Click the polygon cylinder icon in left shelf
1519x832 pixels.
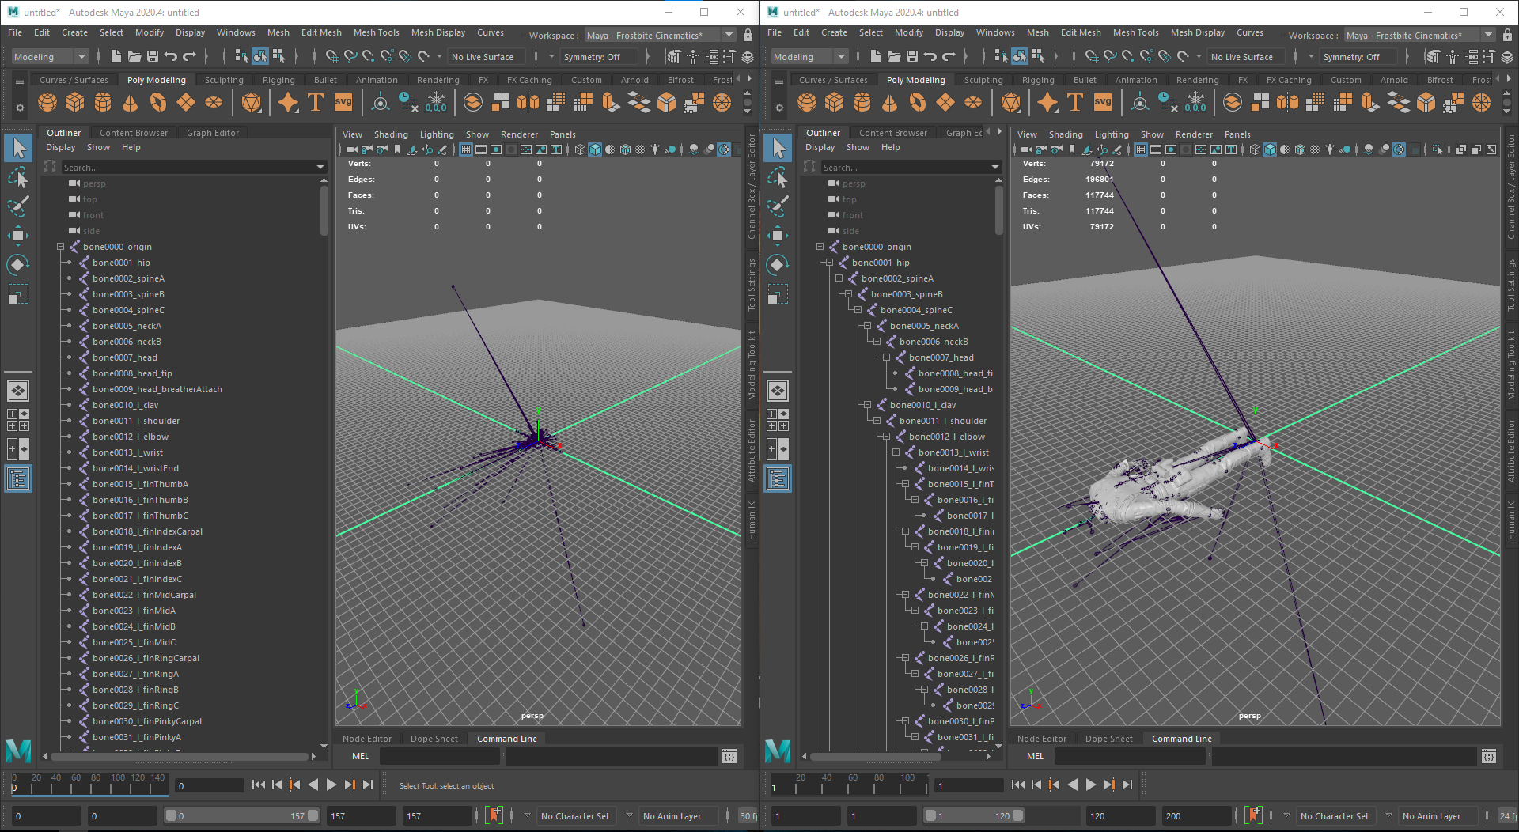click(x=103, y=103)
